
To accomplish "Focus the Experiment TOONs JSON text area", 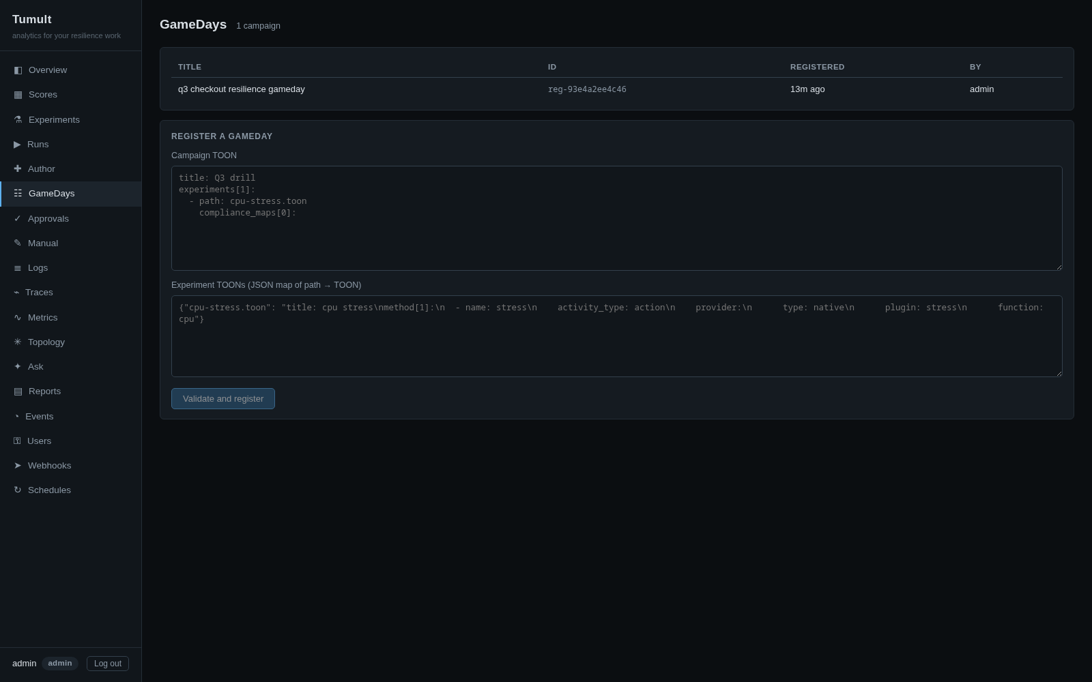I will coord(617,336).
